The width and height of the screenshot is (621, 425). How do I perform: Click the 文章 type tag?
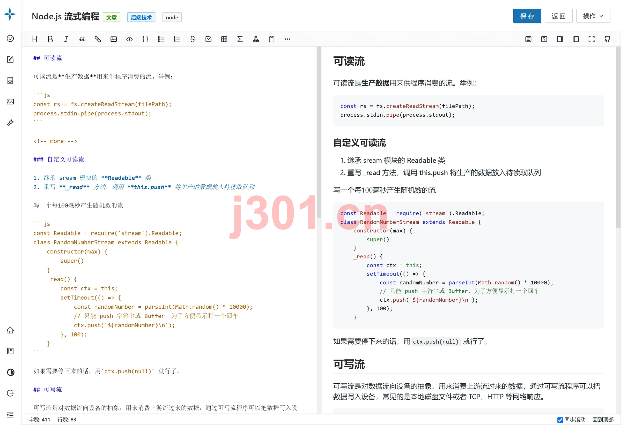tap(112, 17)
